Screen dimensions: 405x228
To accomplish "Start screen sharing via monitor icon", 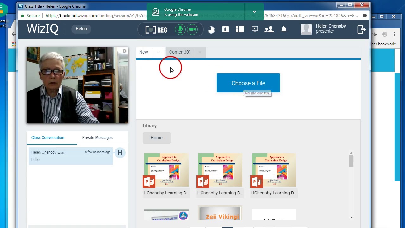I will tap(255, 29).
